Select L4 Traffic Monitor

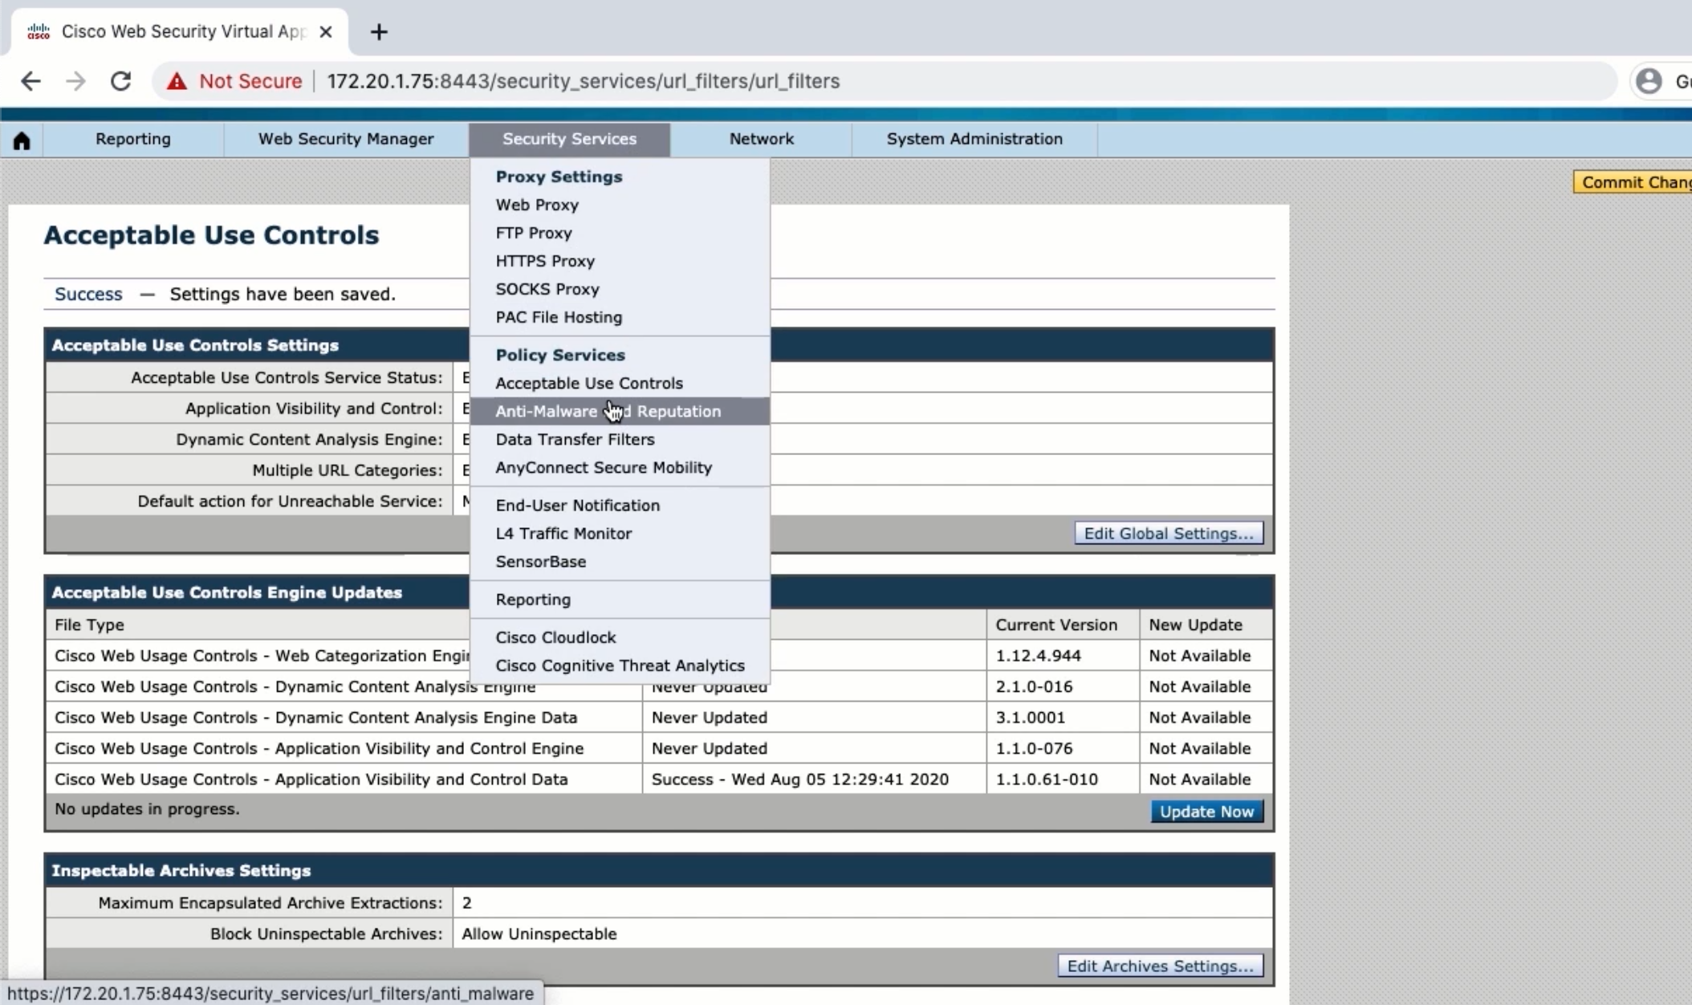[563, 533]
